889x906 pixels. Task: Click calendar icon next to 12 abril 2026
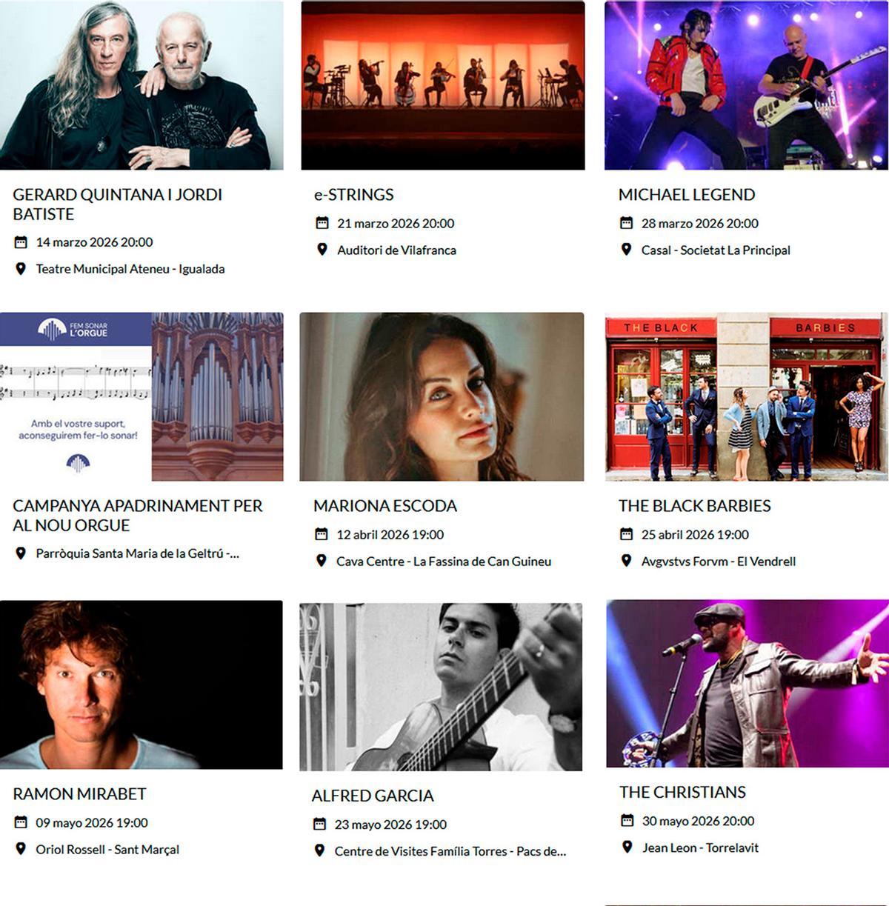[x=321, y=534]
